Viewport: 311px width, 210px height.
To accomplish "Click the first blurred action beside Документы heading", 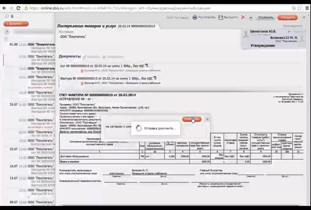I will tap(91, 57).
